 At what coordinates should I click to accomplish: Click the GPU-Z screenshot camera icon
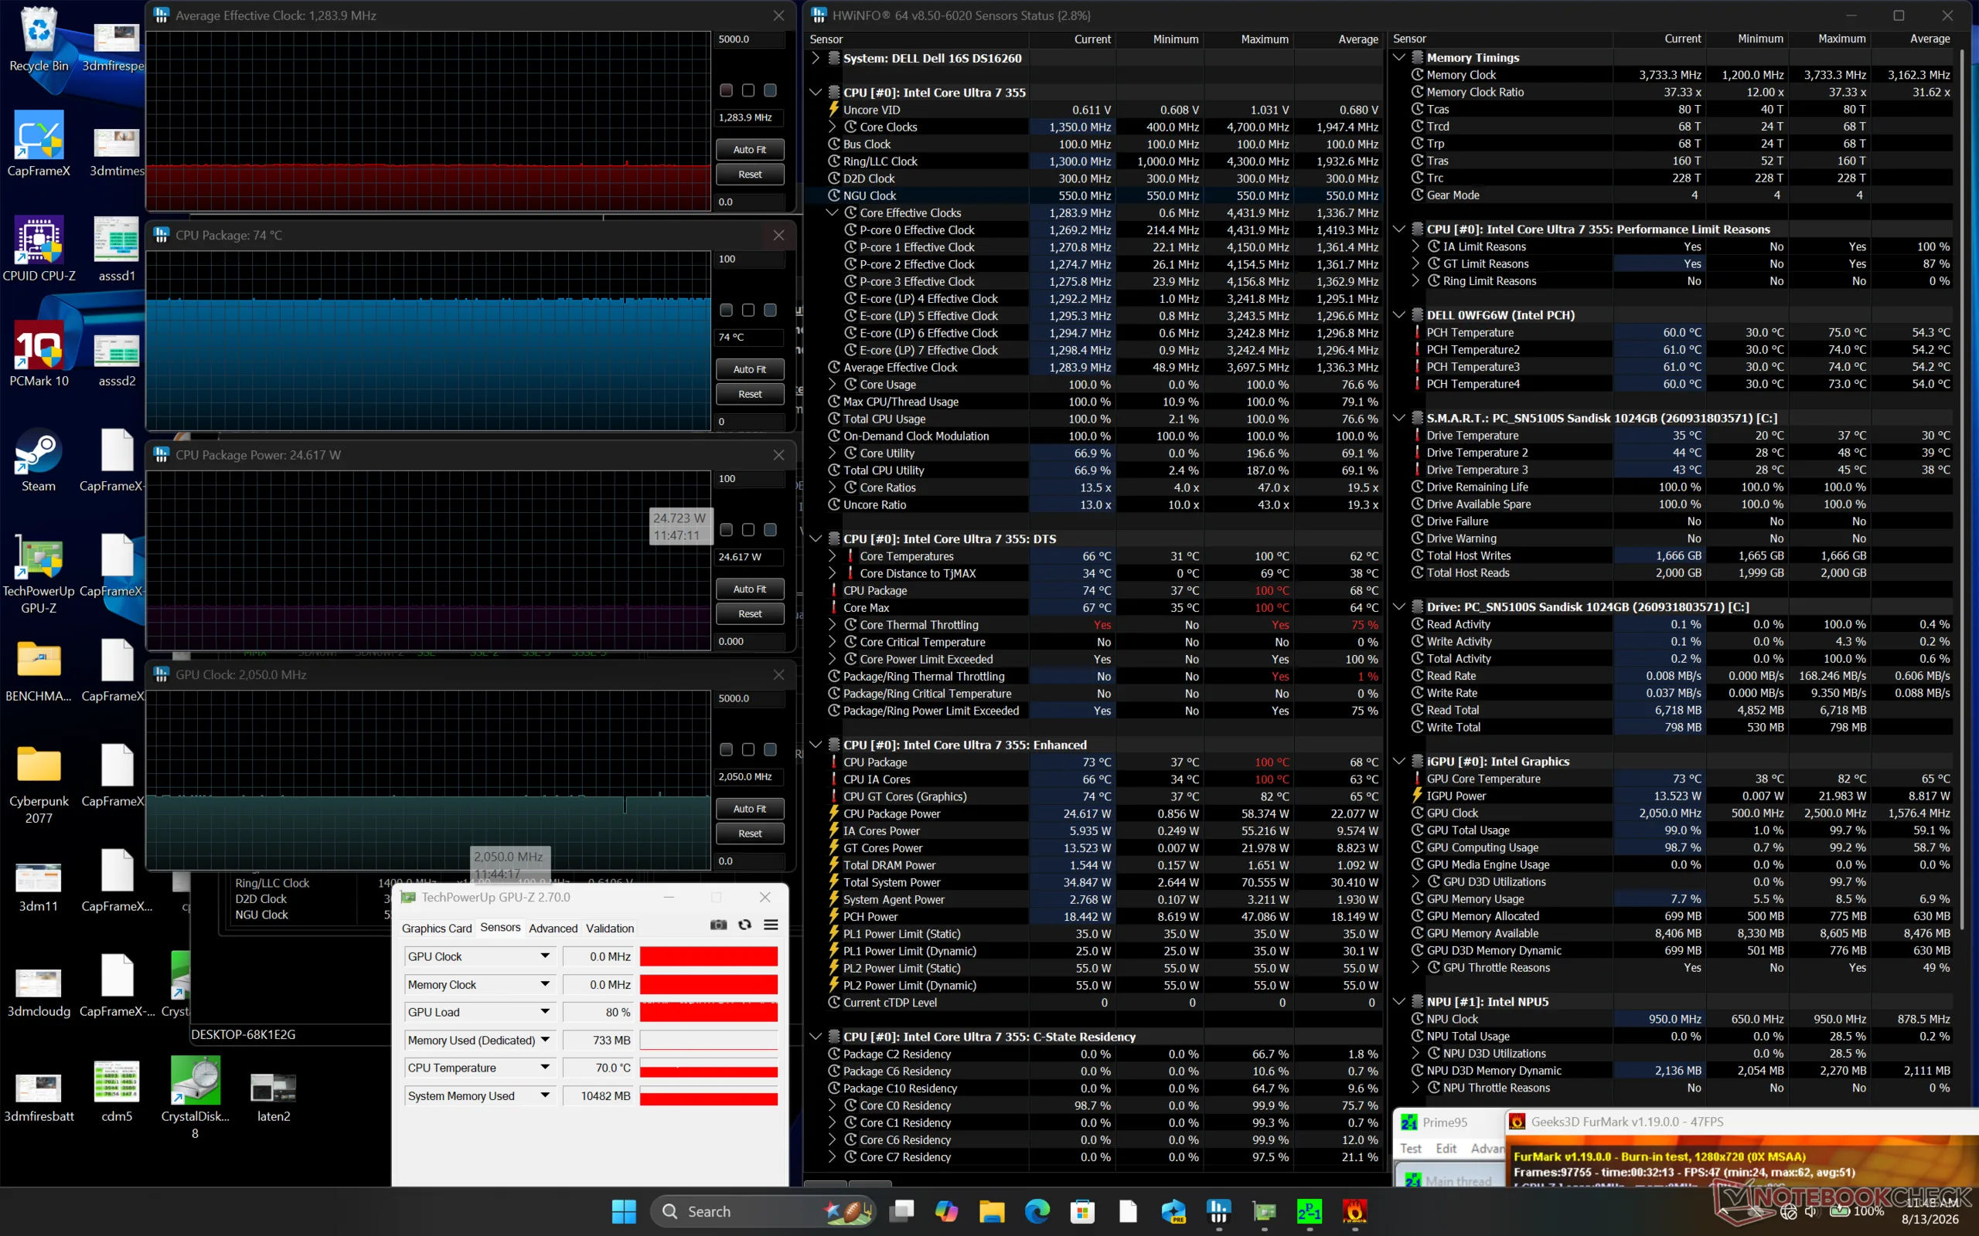click(718, 925)
